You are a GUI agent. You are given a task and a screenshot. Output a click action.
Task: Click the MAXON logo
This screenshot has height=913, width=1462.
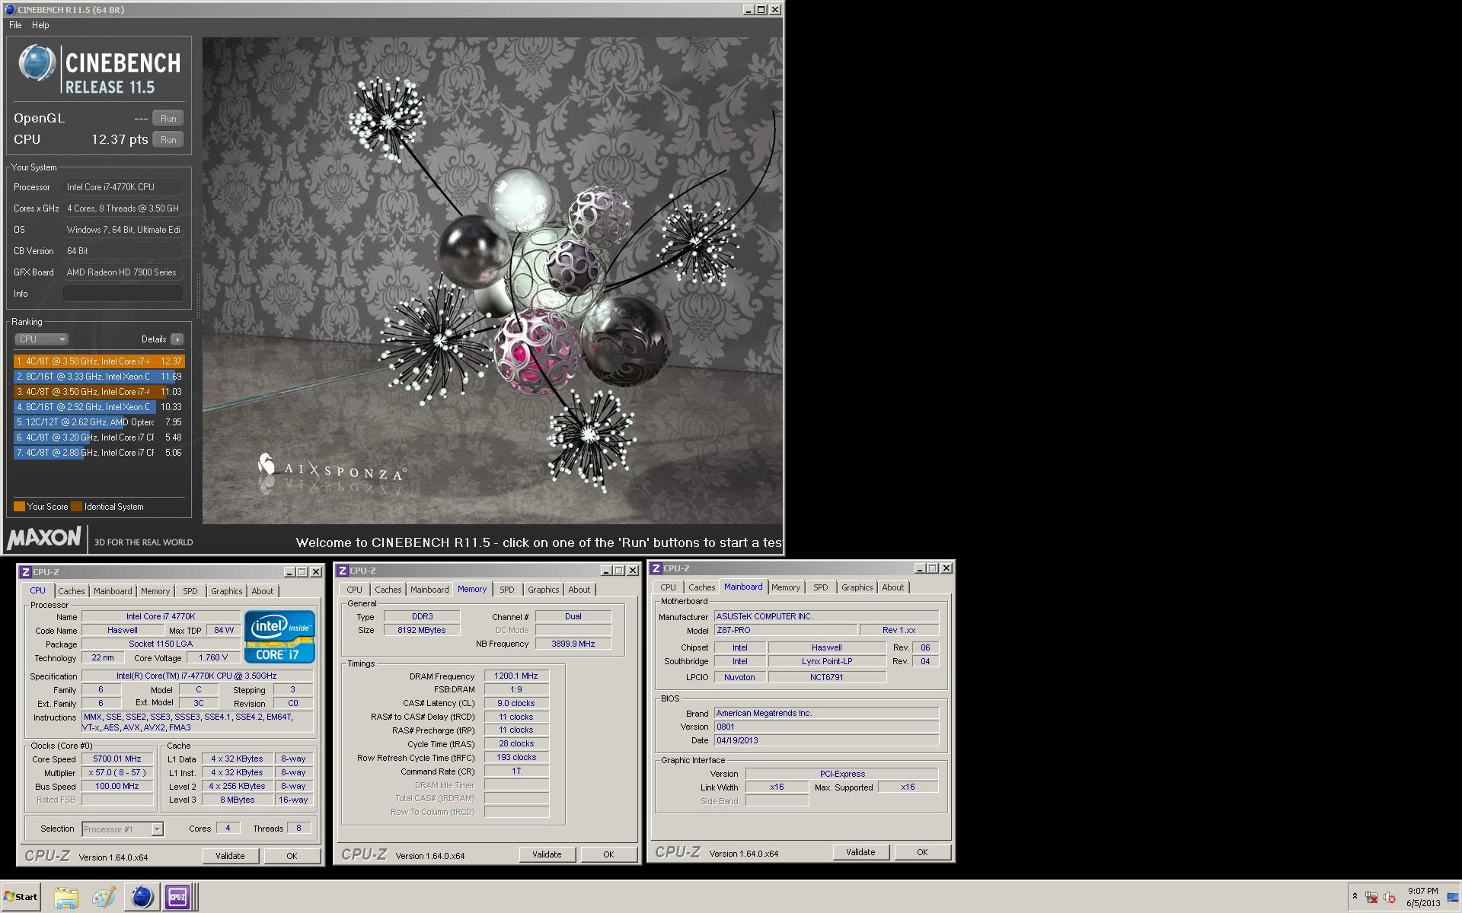[x=44, y=538]
